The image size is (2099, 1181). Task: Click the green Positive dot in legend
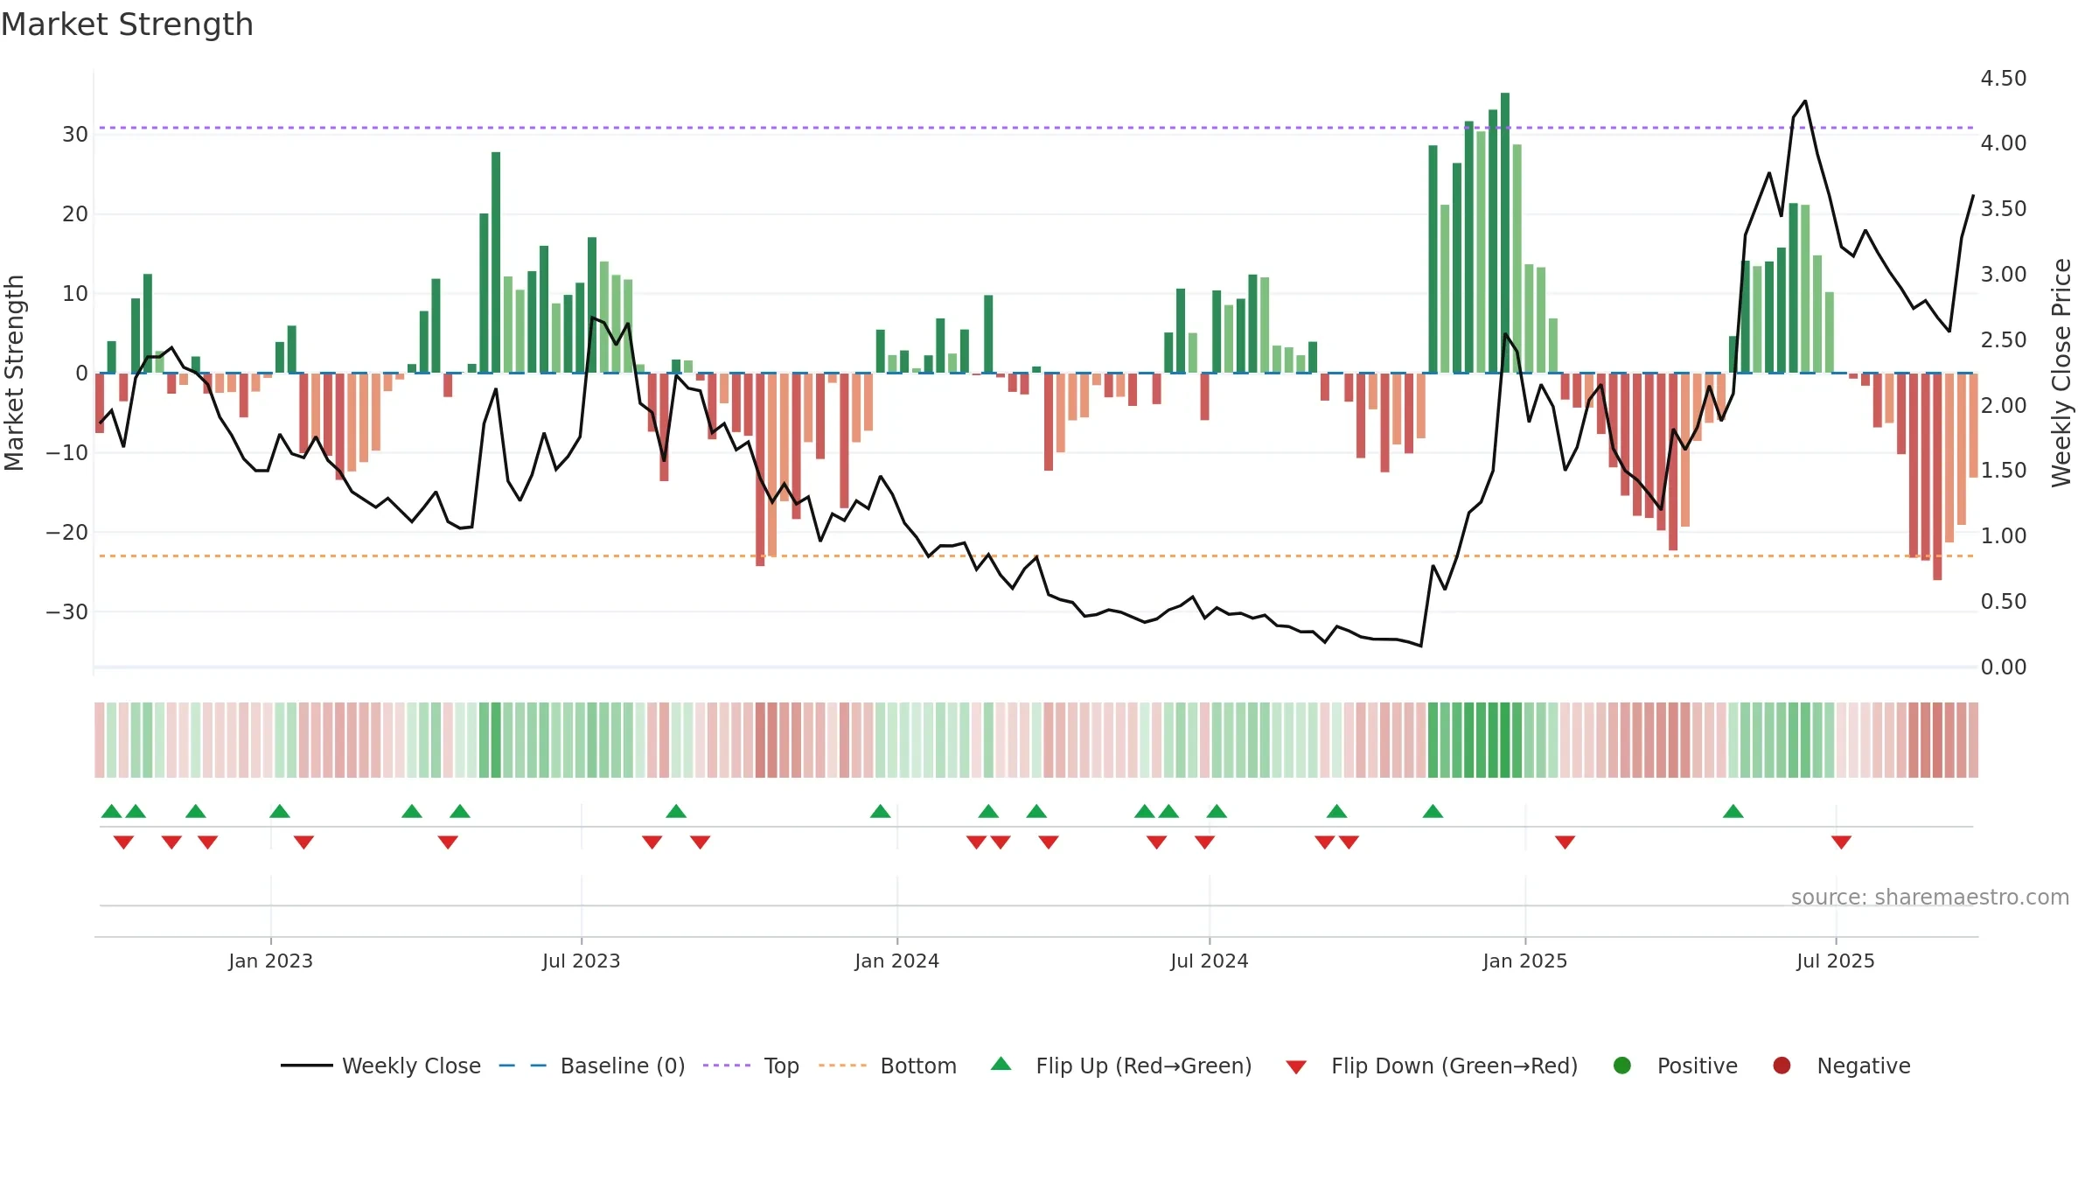[x=1622, y=1066]
